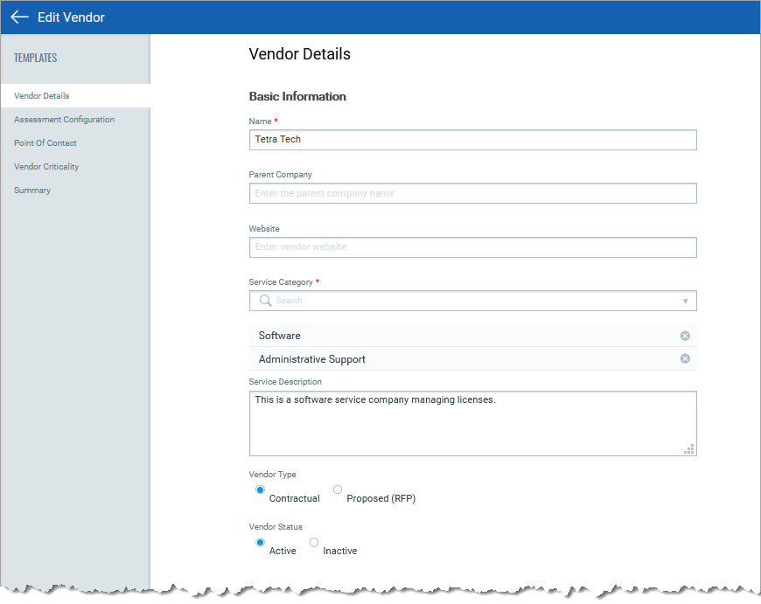Viewport: 761px width, 604px height.
Task: Set vendor status to Active
Action: point(260,543)
